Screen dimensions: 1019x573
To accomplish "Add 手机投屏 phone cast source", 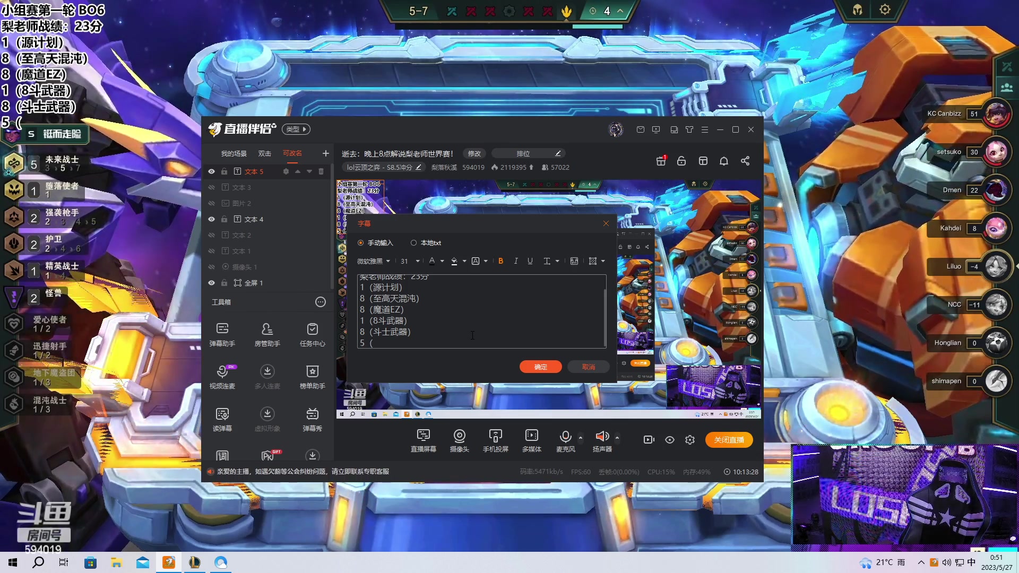I will pyautogui.click(x=495, y=440).
